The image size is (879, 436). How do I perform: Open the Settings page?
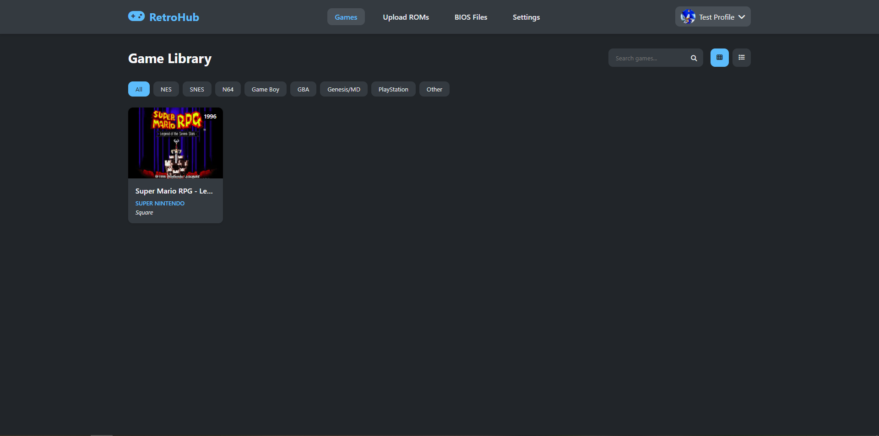[526, 17]
